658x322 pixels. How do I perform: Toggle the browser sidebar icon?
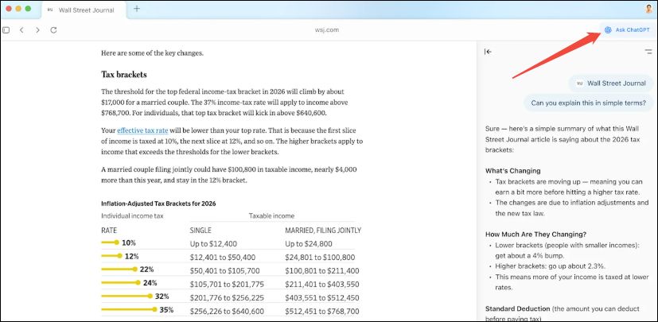click(6, 29)
